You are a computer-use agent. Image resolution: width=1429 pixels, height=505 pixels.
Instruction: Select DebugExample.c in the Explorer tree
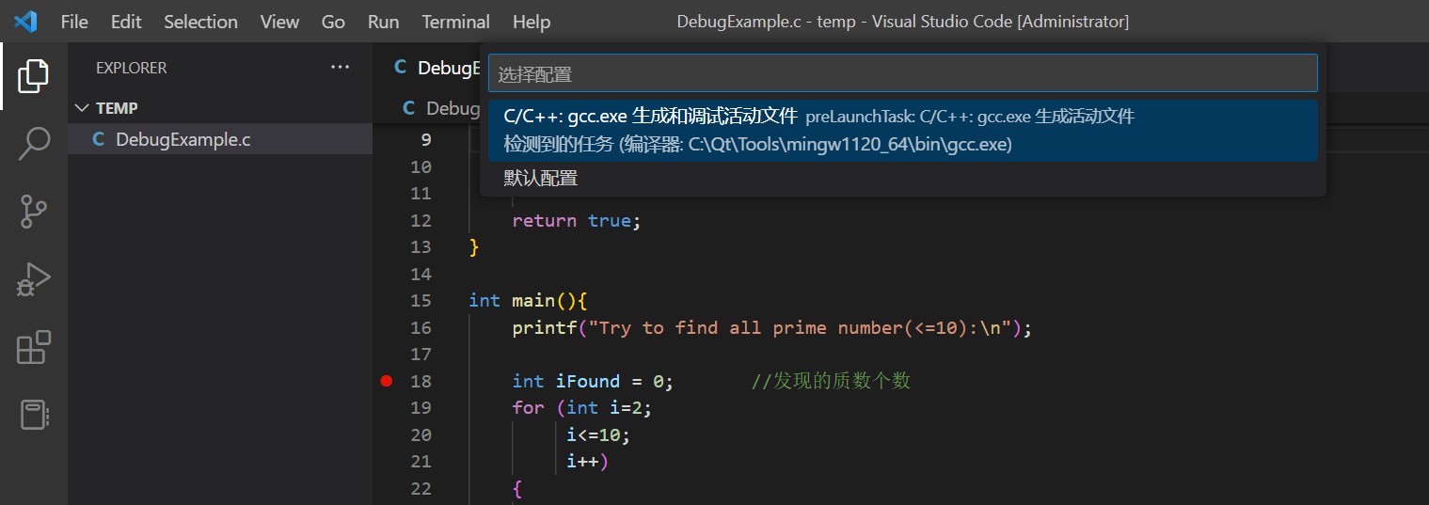click(220, 140)
